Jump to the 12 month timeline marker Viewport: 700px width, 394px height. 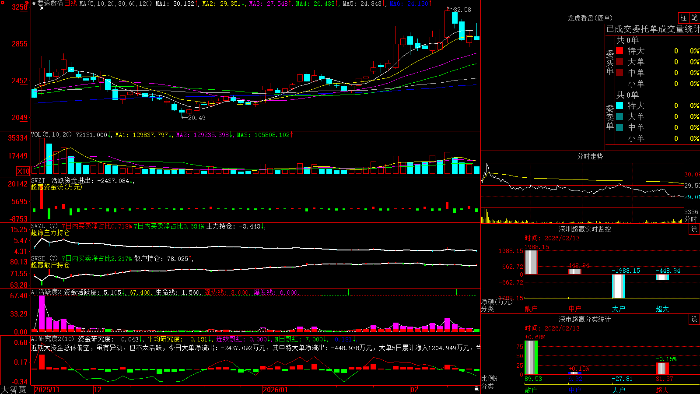click(98, 390)
